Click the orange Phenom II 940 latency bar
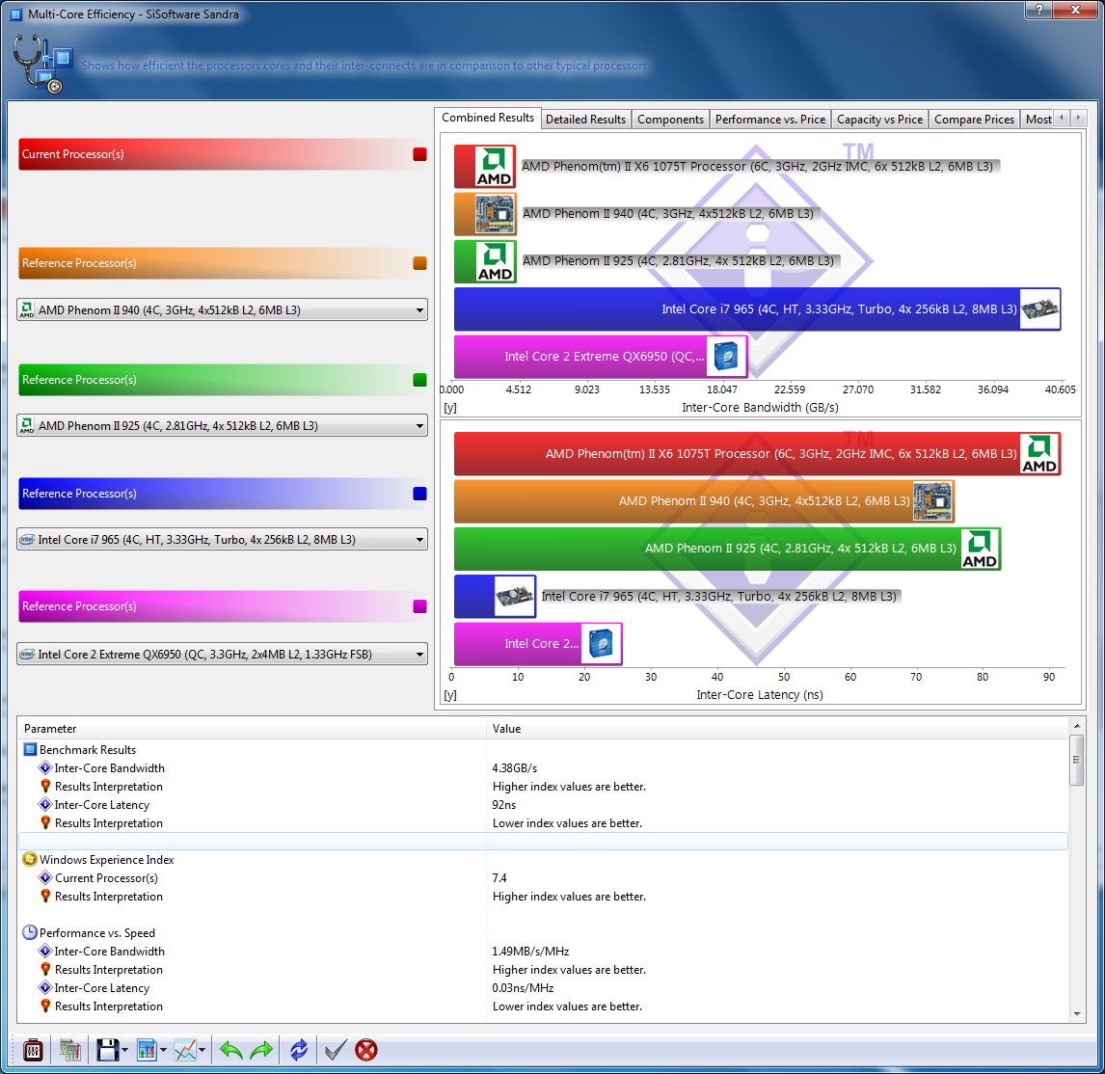 pos(704,501)
